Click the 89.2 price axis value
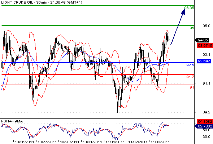Image resolution: width=213 pixels, height=144 pixels. pyautogui.click(x=207, y=112)
